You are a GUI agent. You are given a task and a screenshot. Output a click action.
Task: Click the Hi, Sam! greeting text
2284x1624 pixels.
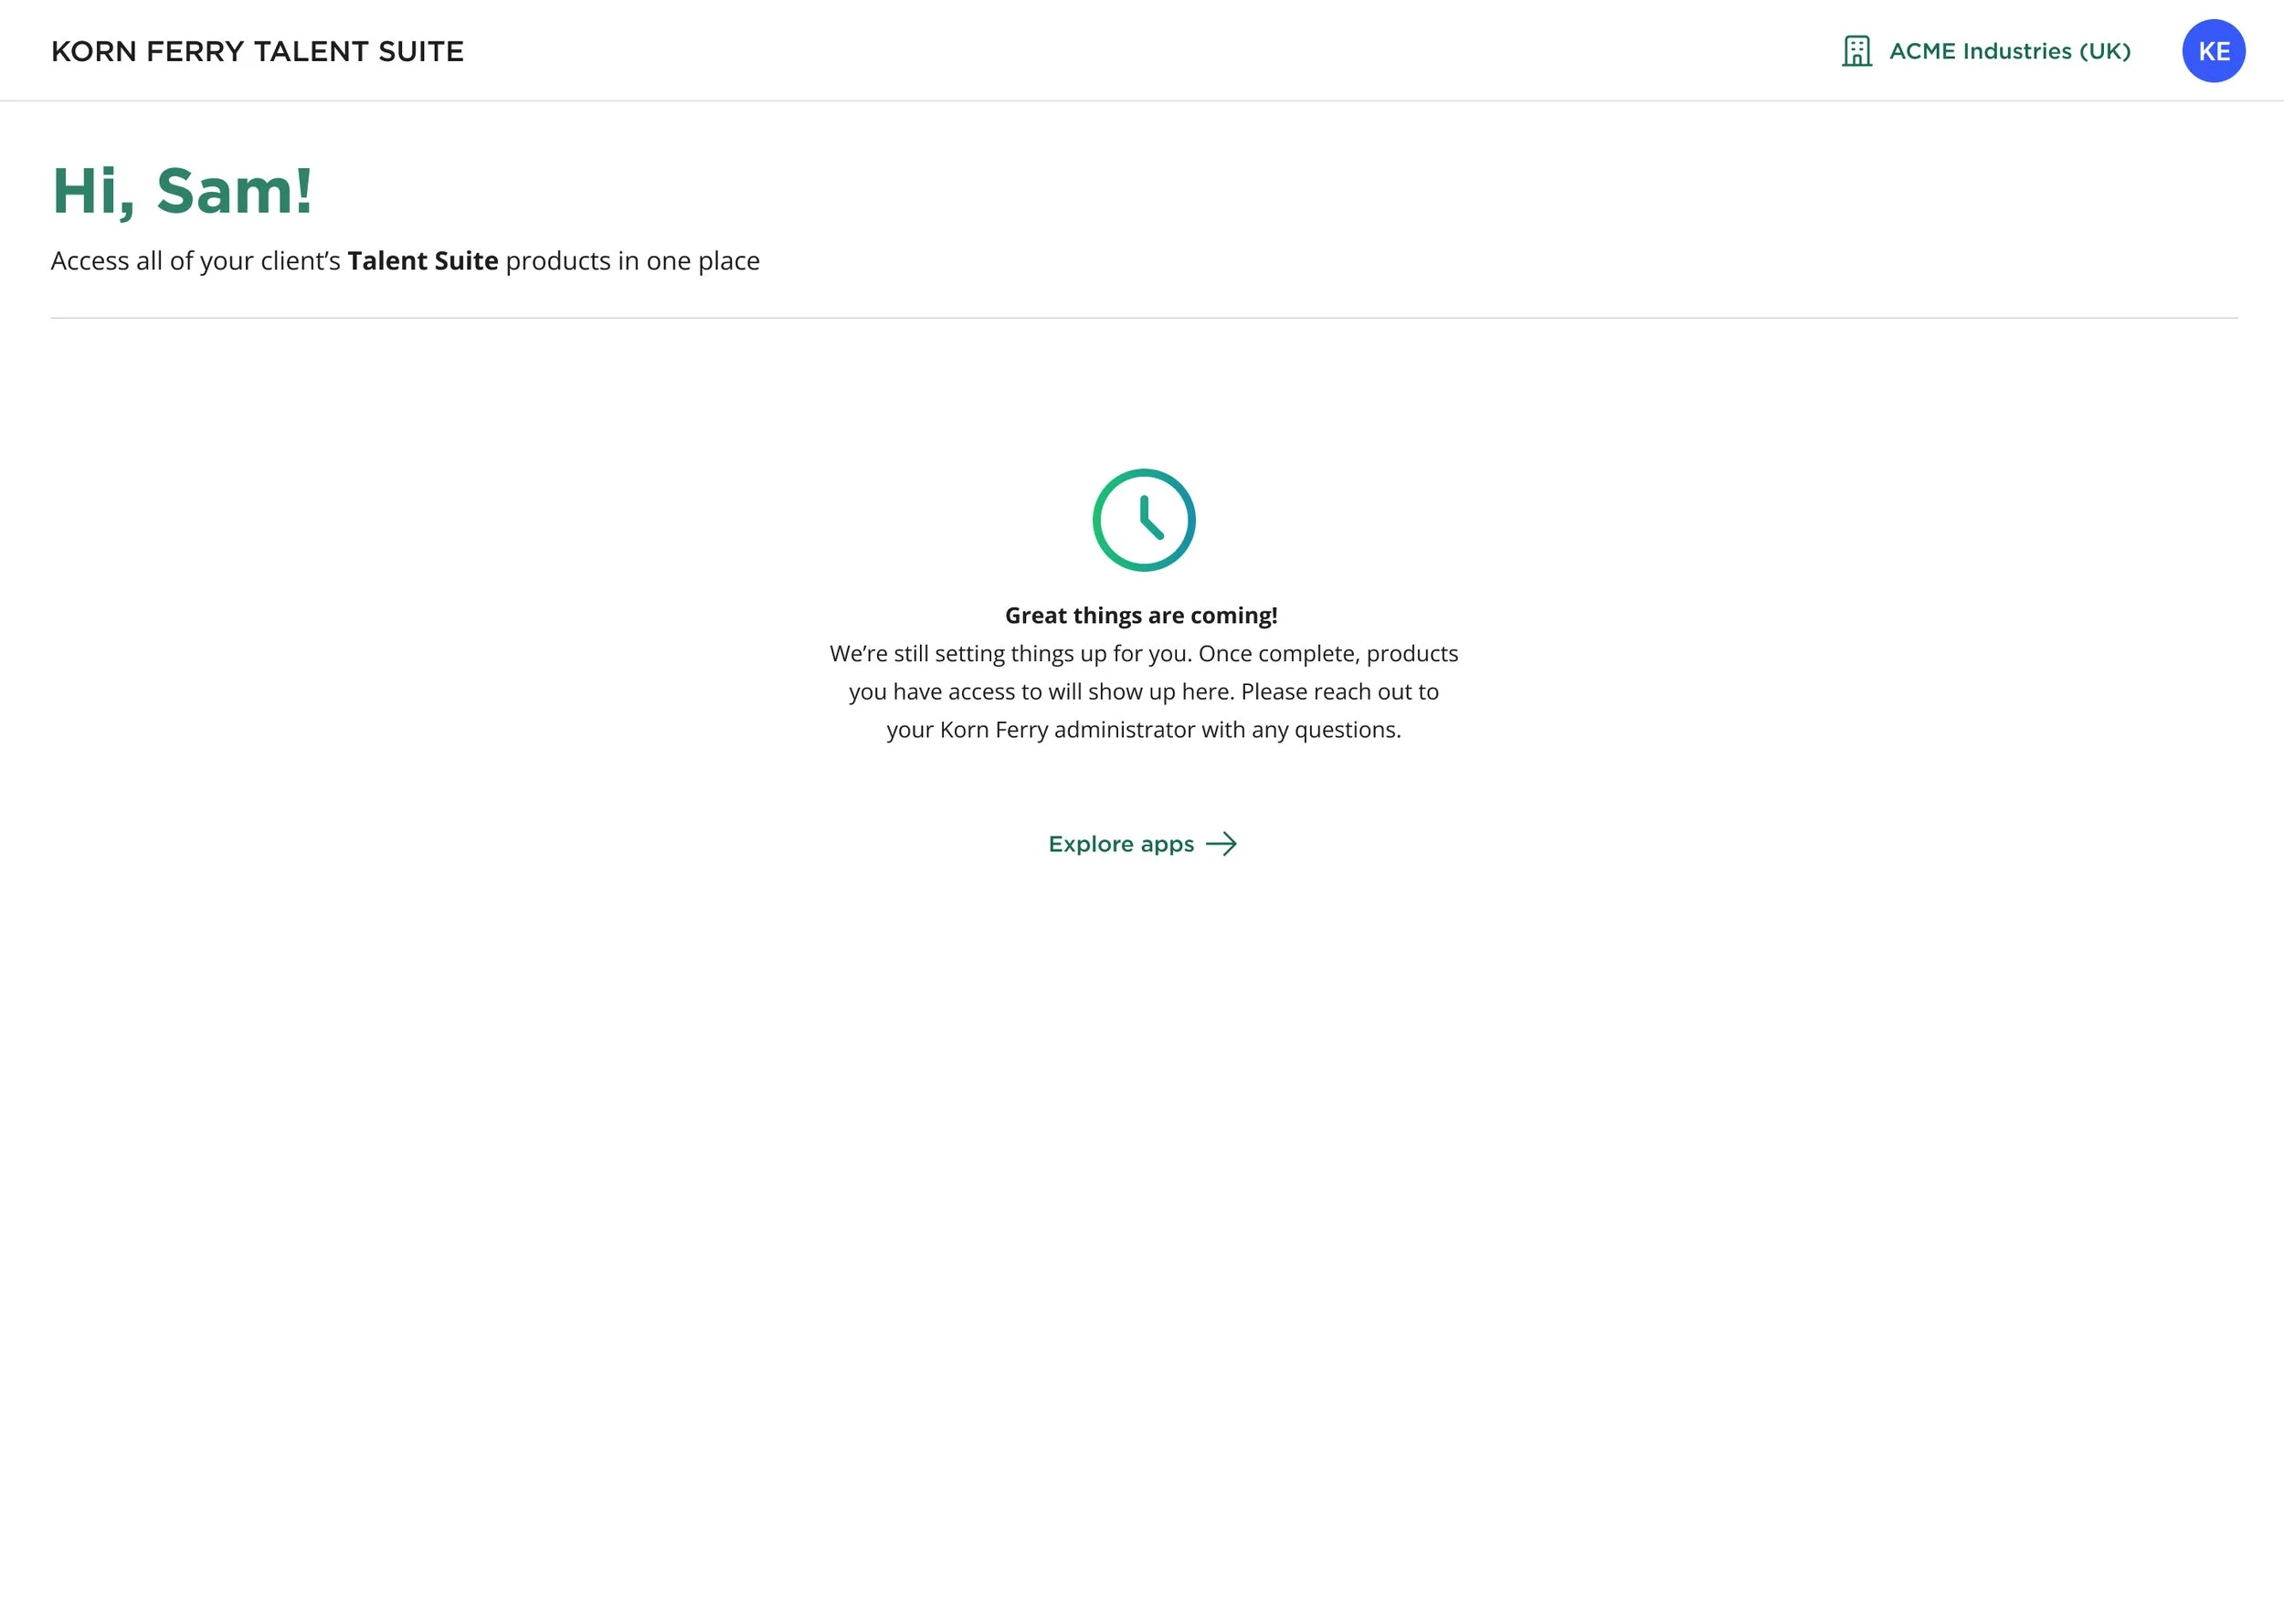(181, 192)
